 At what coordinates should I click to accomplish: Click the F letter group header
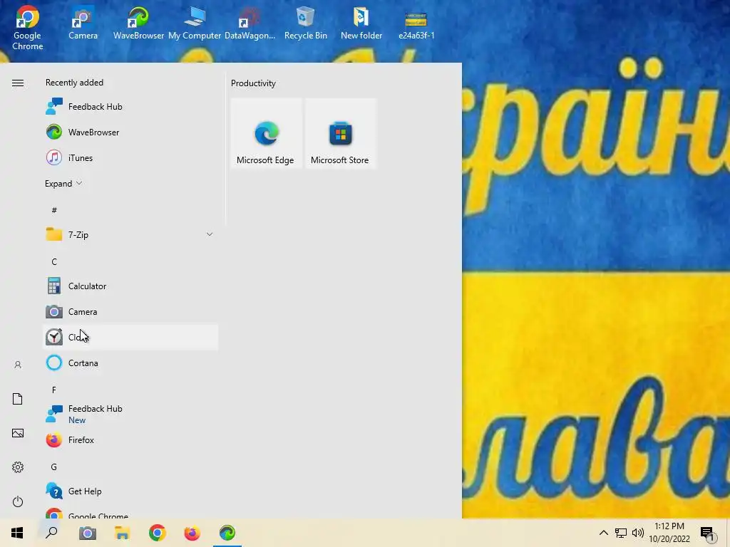tap(54, 390)
